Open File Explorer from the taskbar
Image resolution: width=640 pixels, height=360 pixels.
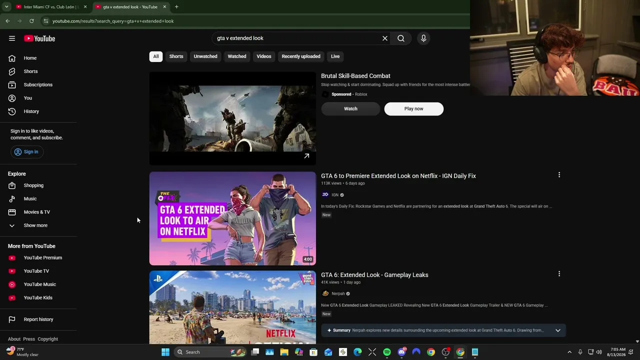click(284, 352)
